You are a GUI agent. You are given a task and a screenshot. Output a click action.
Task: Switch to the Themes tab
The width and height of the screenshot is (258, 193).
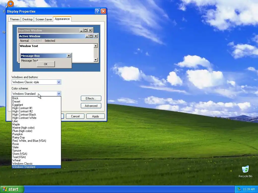point(15,19)
